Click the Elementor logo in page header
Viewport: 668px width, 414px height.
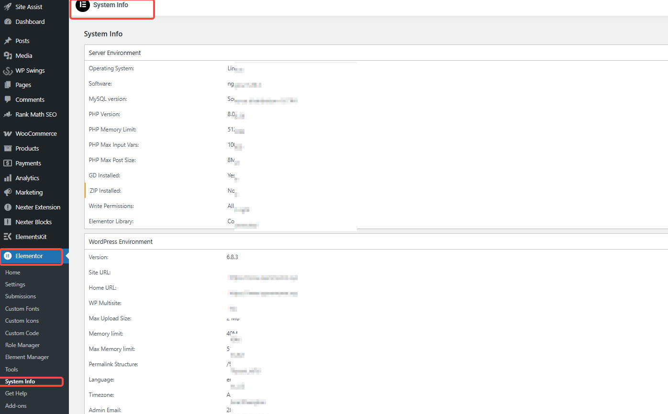(82, 5)
